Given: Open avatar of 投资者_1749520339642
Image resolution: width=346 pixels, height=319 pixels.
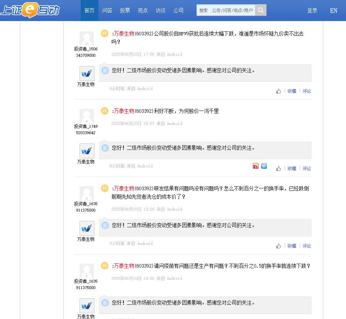Looking at the screenshot, I should [x=87, y=116].
